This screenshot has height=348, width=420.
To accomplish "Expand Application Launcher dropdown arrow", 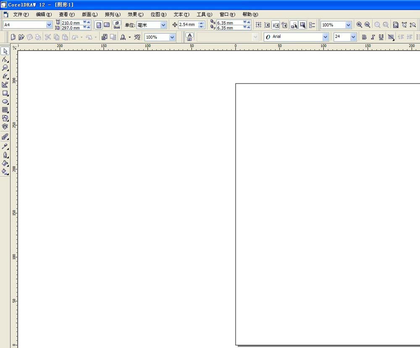I will [x=130, y=37].
